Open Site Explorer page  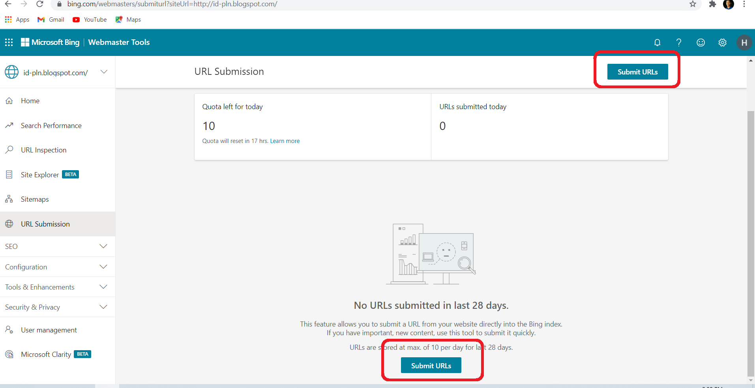coord(58,175)
